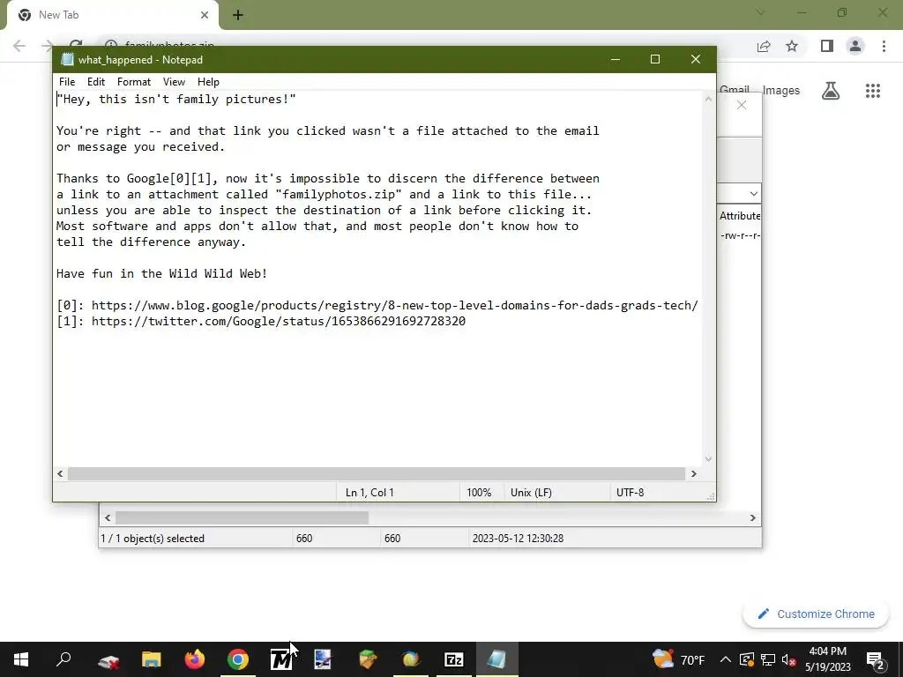Open the notification center with 2 alerts
The width and height of the screenshot is (903, 677).
(876, 659)
